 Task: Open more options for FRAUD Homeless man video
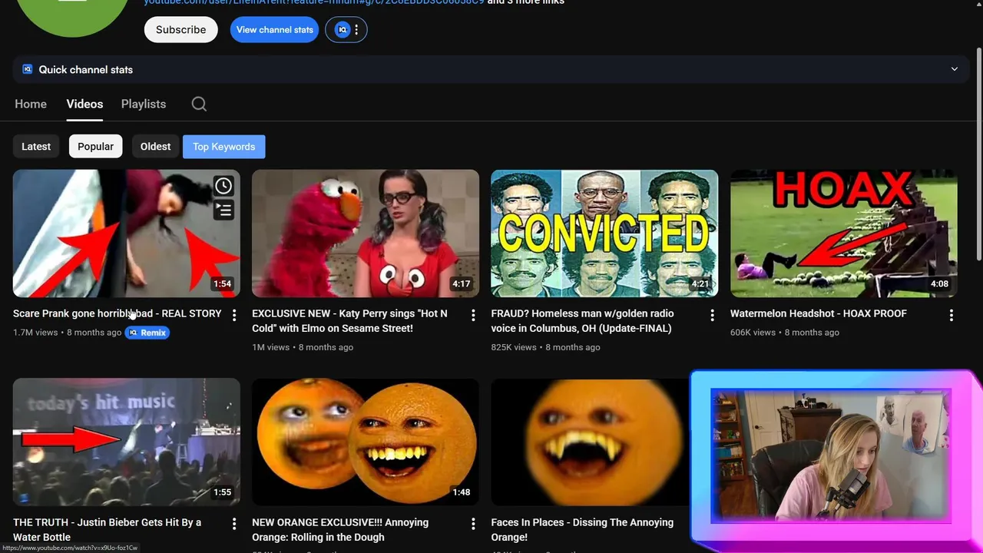point(712,315)
